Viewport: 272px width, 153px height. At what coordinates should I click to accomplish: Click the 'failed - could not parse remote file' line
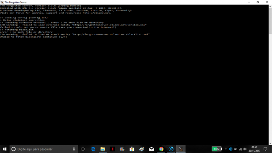click(x=58, y=27)
